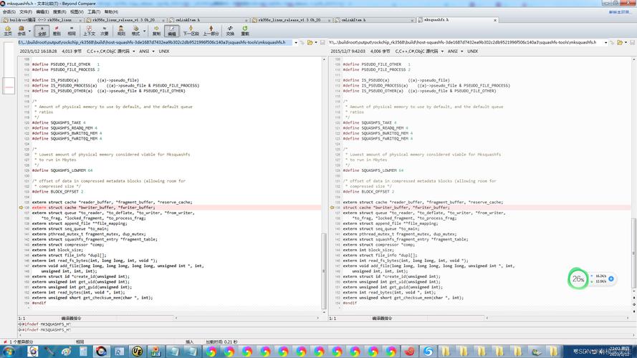Open the 规则 (Rules) referee icon
Screen dimensions: 637x358
121,31
